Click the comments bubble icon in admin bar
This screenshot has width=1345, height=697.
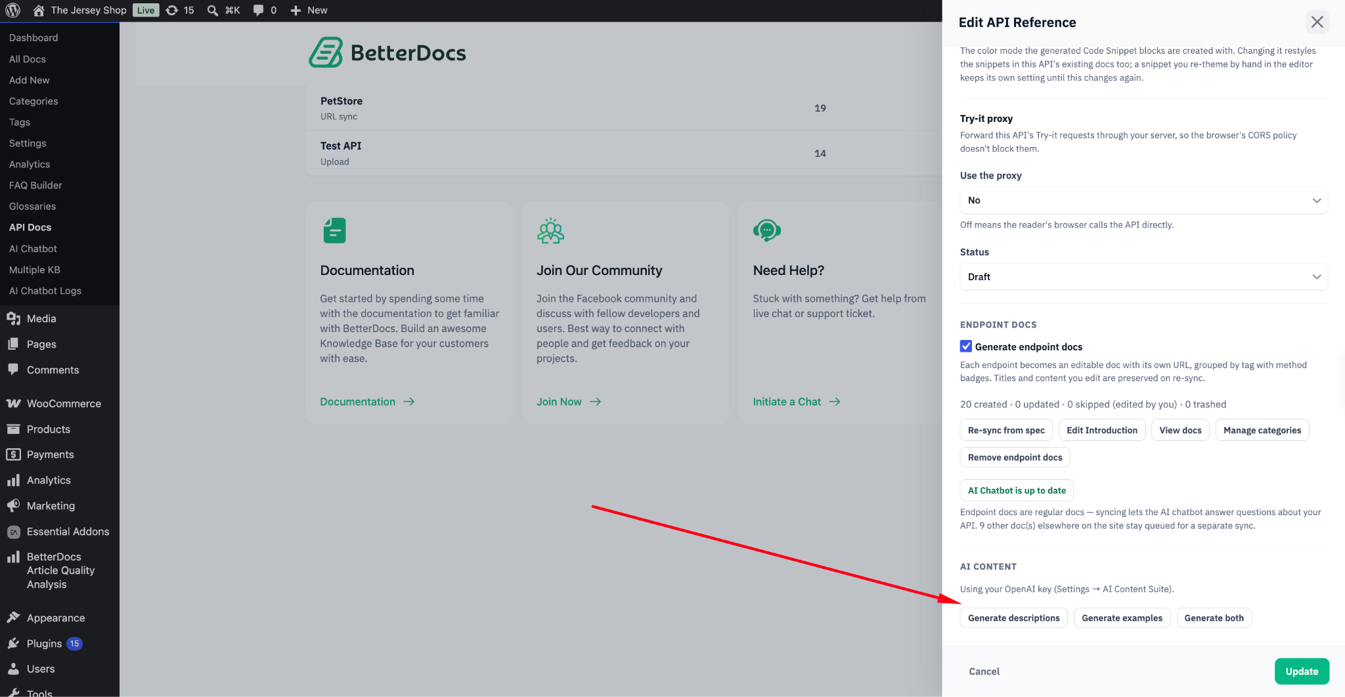(x=259, y=11)
